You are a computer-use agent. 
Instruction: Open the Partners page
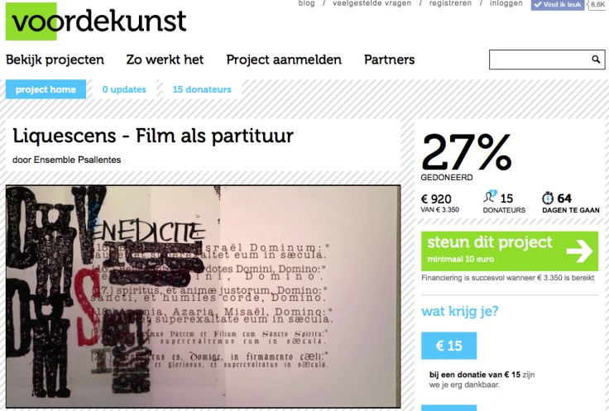pos(389,60)
